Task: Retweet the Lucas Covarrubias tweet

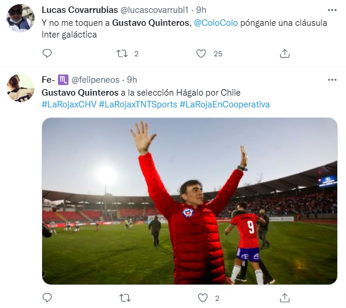Action: click(122, 53)
